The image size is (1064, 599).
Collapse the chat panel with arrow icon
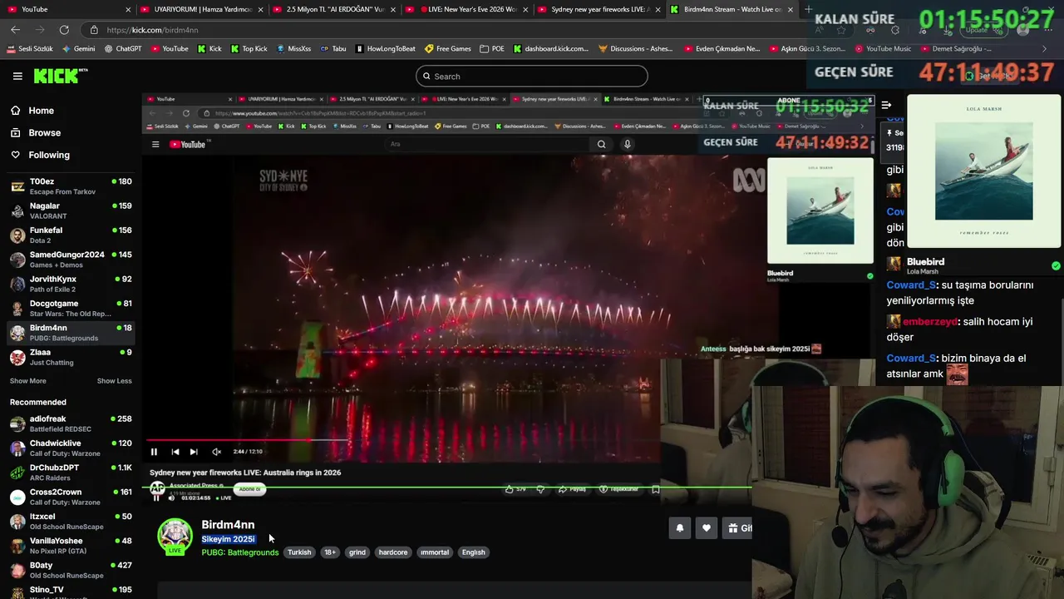click(886, 105)
